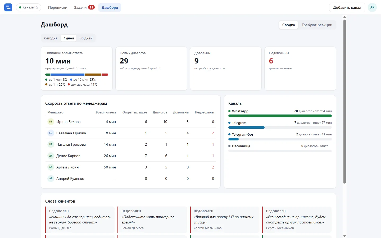Click the WhatsApp channel progress bar

click(x=280, y=116)
